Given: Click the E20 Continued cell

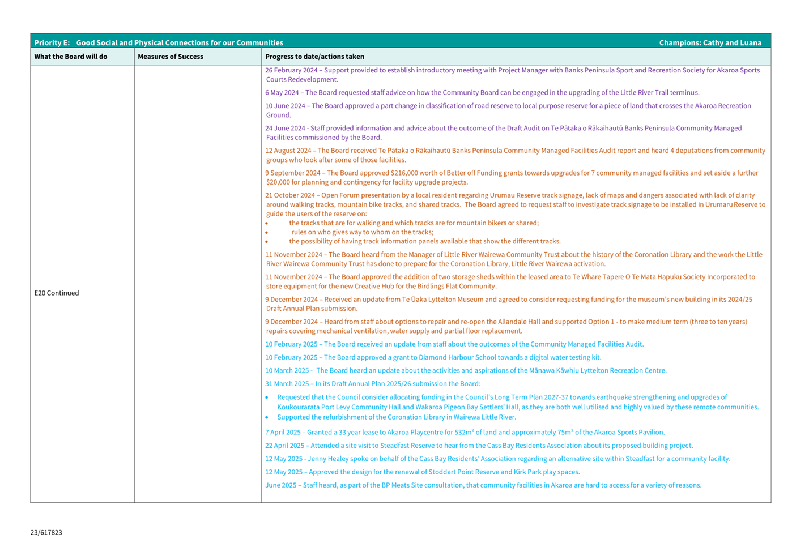Looking at the screenshot, I should 57,293.
